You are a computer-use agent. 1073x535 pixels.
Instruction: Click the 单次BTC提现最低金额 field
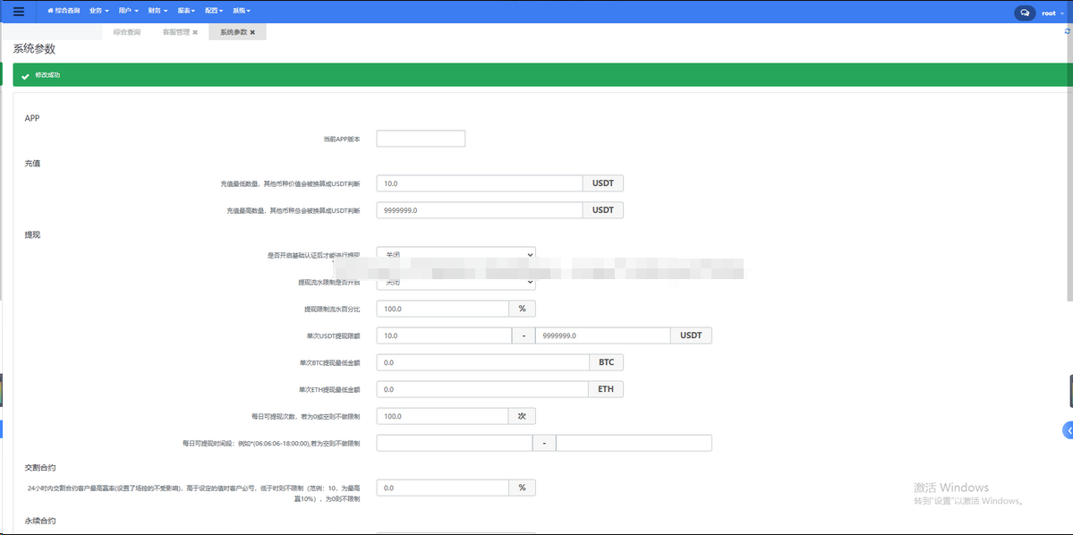click(x=481, y=362)
